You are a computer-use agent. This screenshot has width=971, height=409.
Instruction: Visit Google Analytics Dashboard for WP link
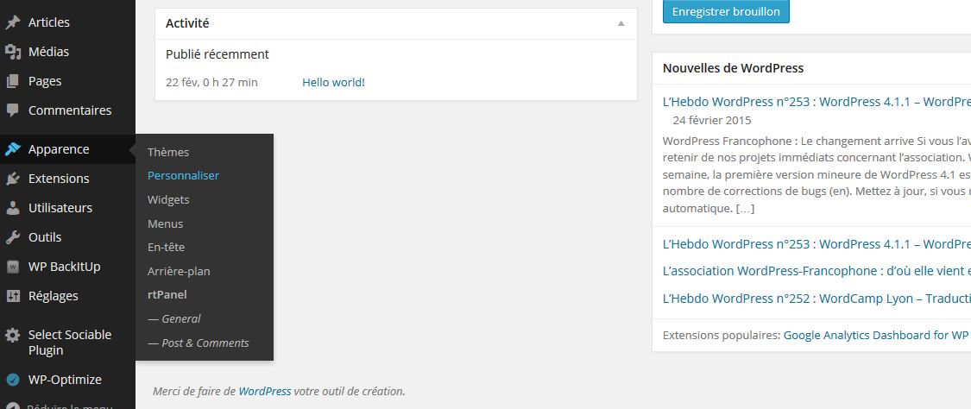pos(875,335)
